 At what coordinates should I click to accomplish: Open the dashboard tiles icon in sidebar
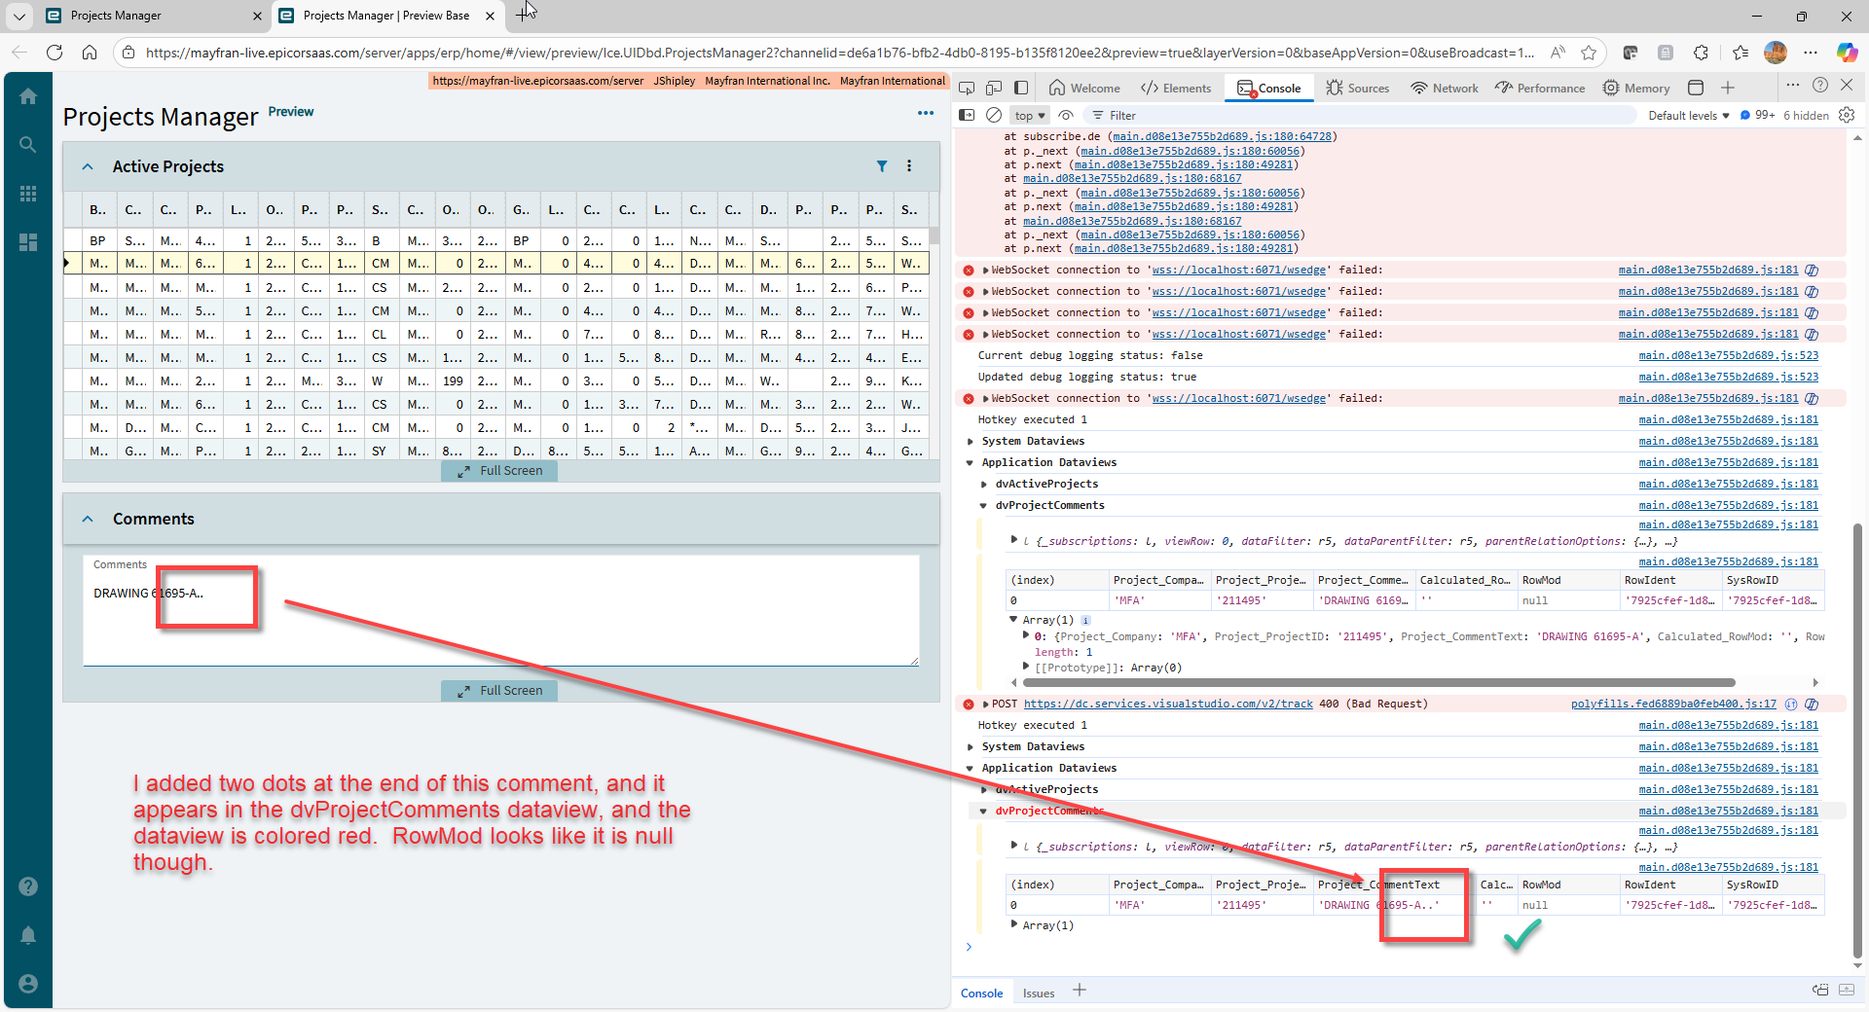tap(28, 242)
